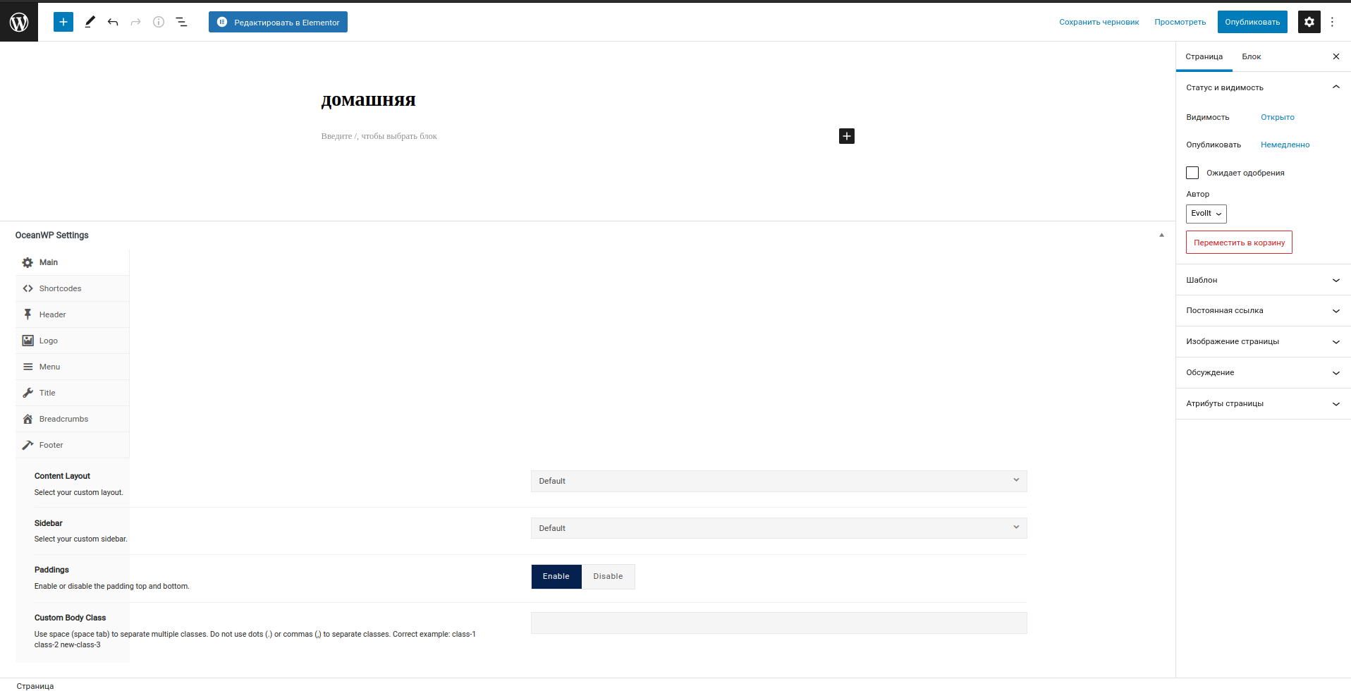Click the empty block placeholder text

[x=379, y=136]
